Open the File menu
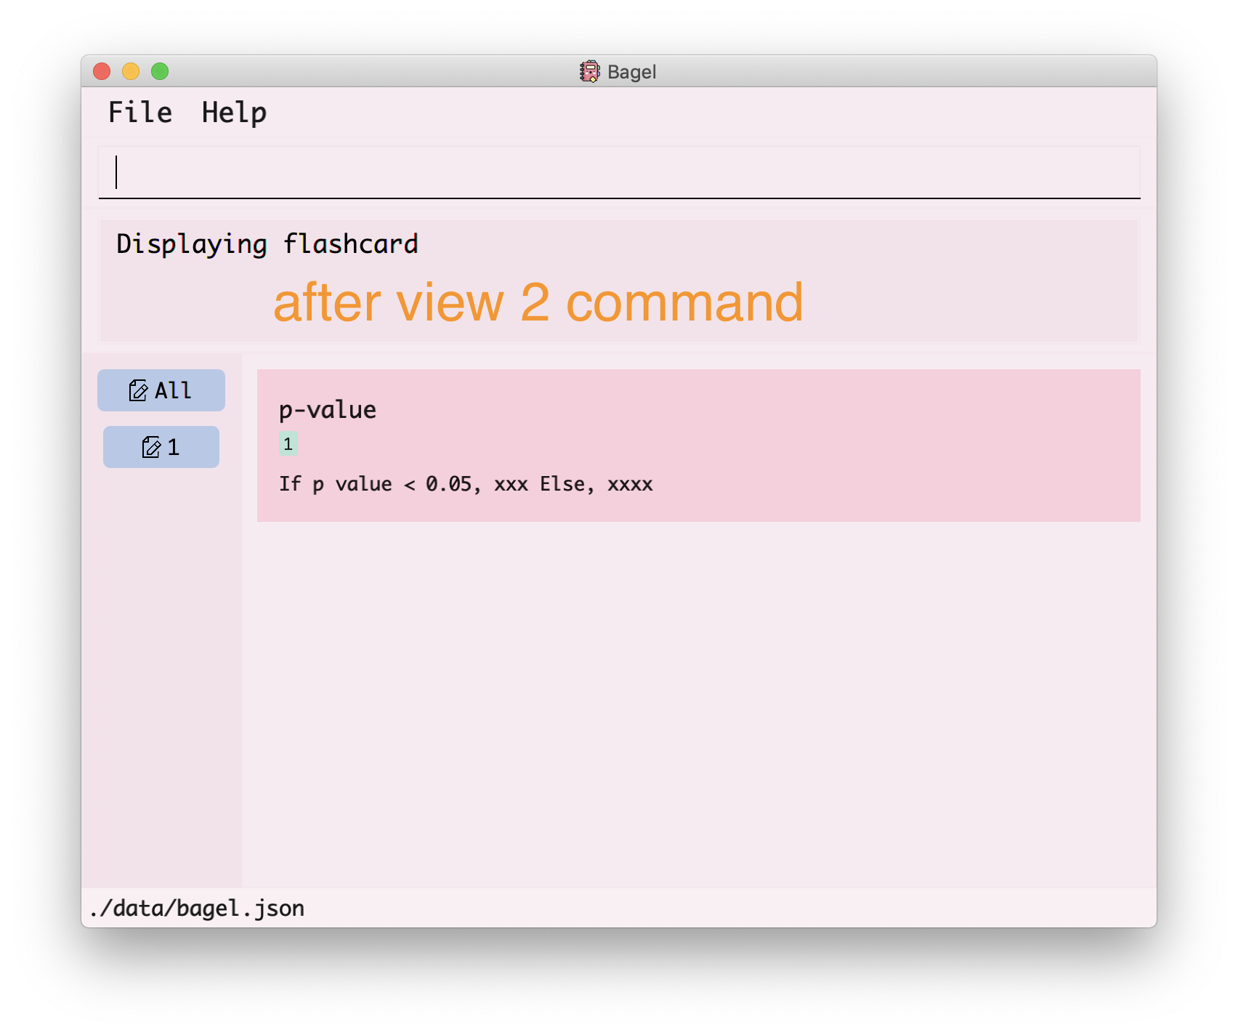 [x=140, y=113]
